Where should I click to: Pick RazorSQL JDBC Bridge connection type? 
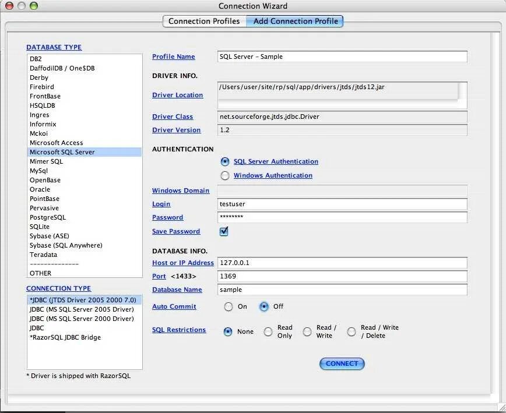coord(85,337)
